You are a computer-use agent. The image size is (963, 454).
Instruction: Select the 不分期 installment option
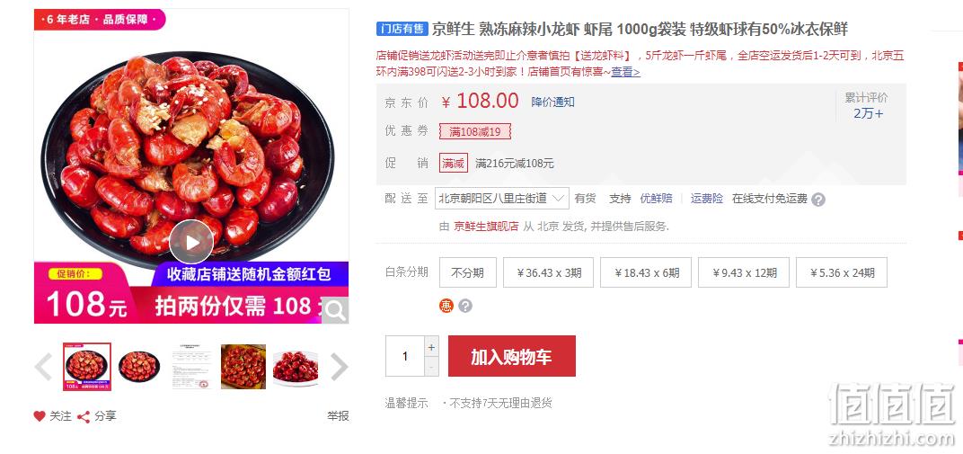coord(467,272)
